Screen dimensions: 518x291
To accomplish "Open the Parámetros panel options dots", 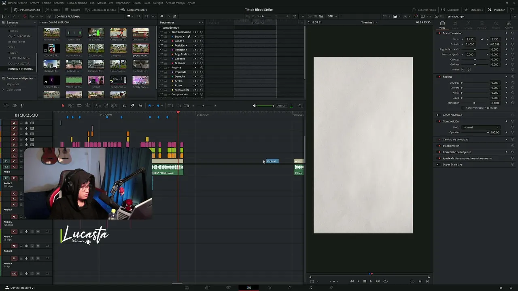I will pyautogui.click(x=201, y=23).
